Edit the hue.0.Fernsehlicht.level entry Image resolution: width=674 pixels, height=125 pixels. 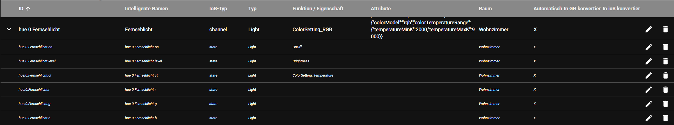648,61
